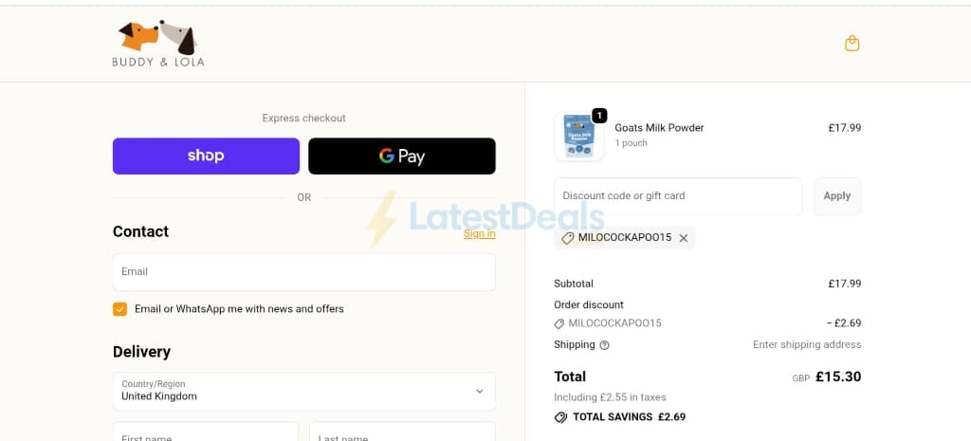Untick Email or WhatsApp news checkbox
Screen dimensions: 971x441
(120, 309)
